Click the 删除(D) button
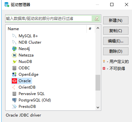Viewport: 132px width, 122px height. tap(116, 51)
